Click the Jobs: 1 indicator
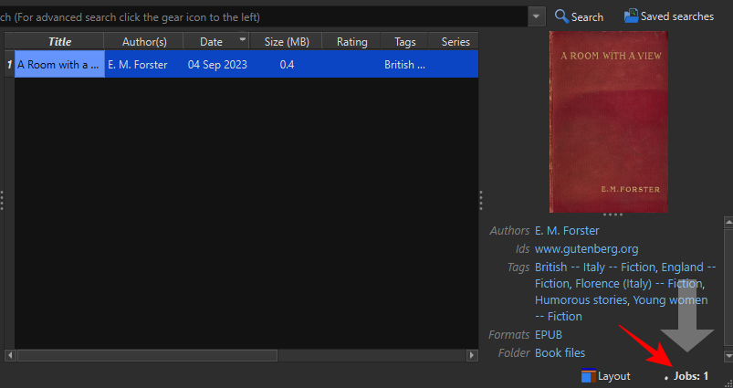The width and height of the screenshot is (733, 388). 691,376
